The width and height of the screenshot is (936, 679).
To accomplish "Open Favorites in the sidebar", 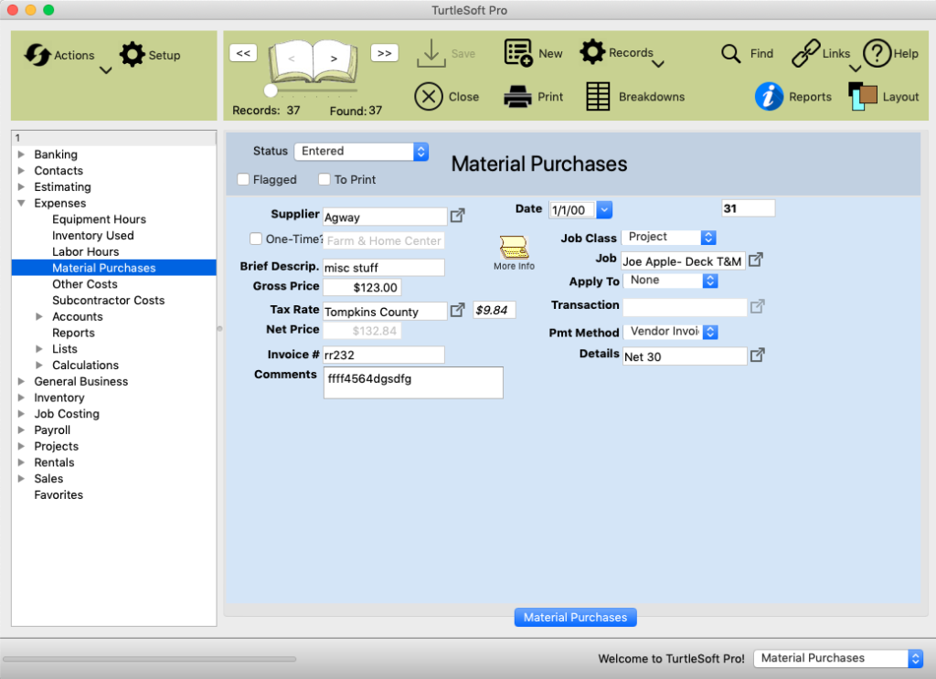I will point(58,494).
